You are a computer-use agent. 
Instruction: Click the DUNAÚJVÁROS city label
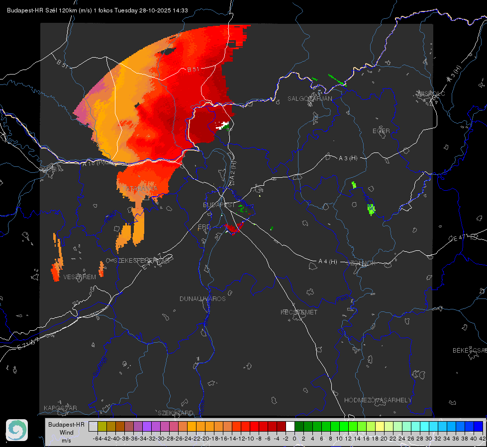coord(202,298)
